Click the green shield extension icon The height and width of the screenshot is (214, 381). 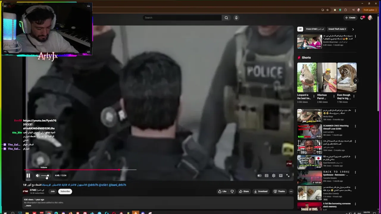pyautogui.click(x=340, y=10)
